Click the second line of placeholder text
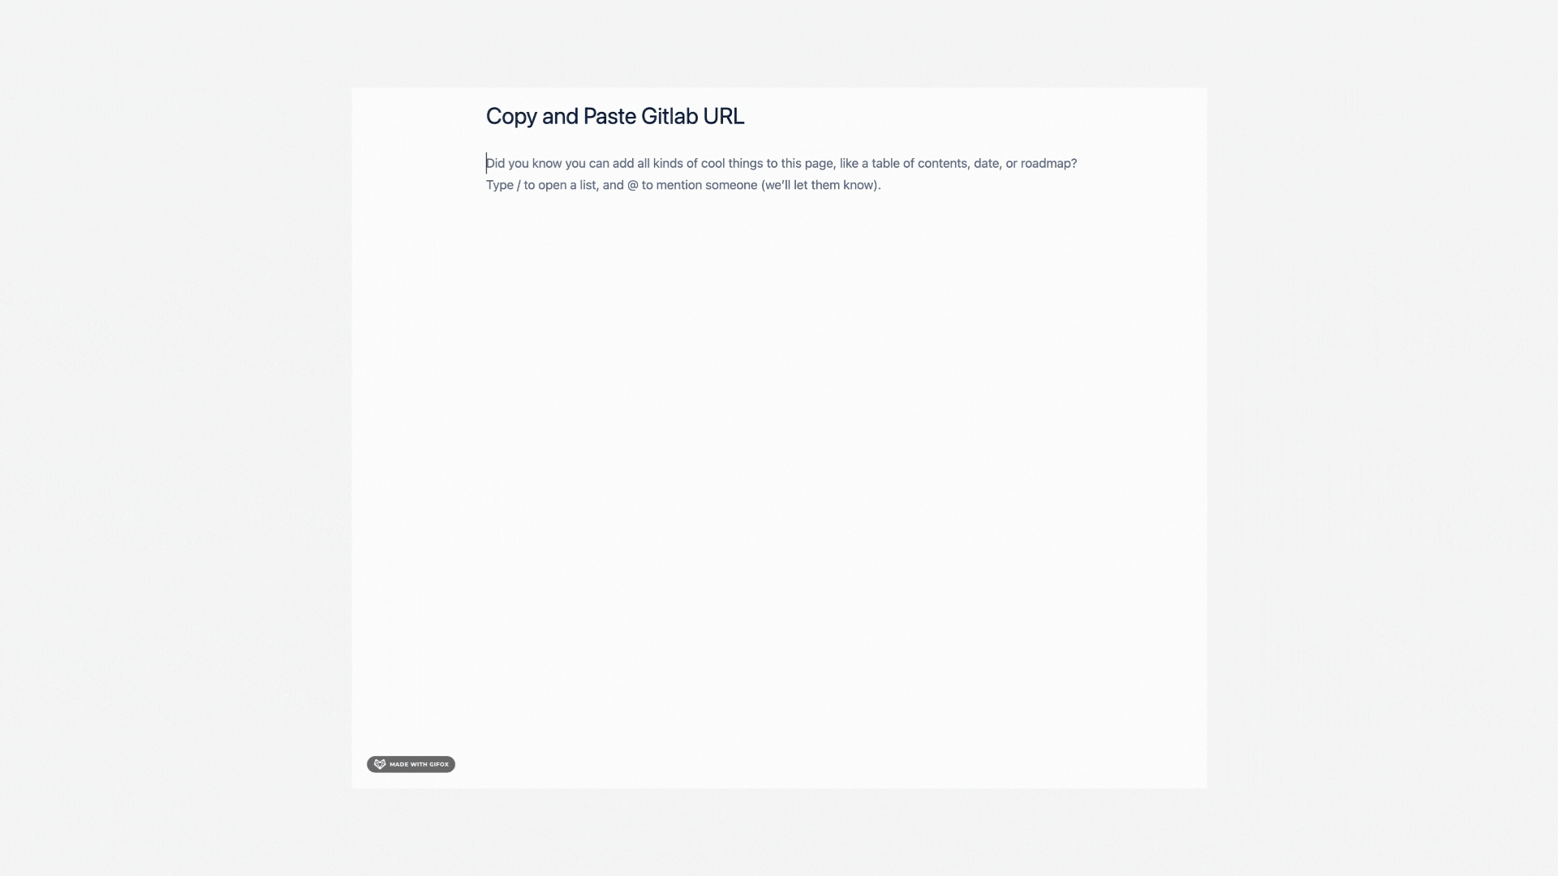The height and width of the screenshot is (876, 1558). [682, 184]
